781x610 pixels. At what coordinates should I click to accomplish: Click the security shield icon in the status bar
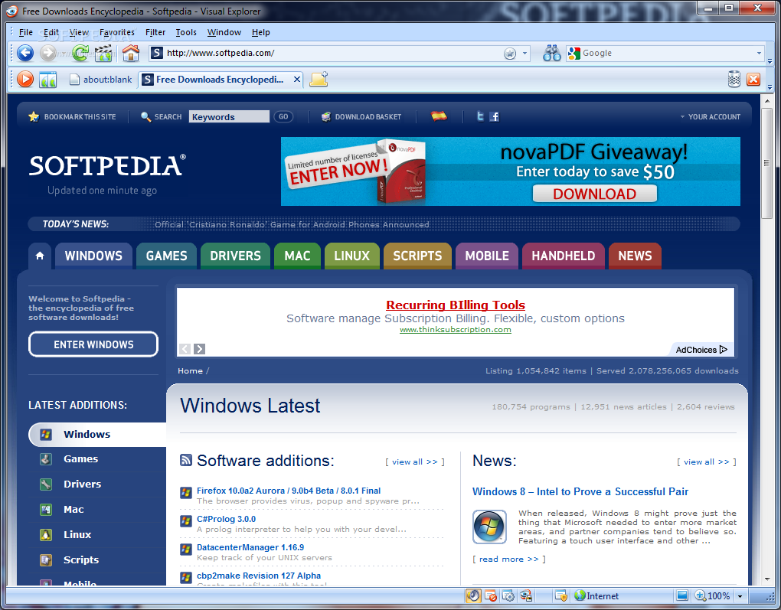tap(561, 595)
